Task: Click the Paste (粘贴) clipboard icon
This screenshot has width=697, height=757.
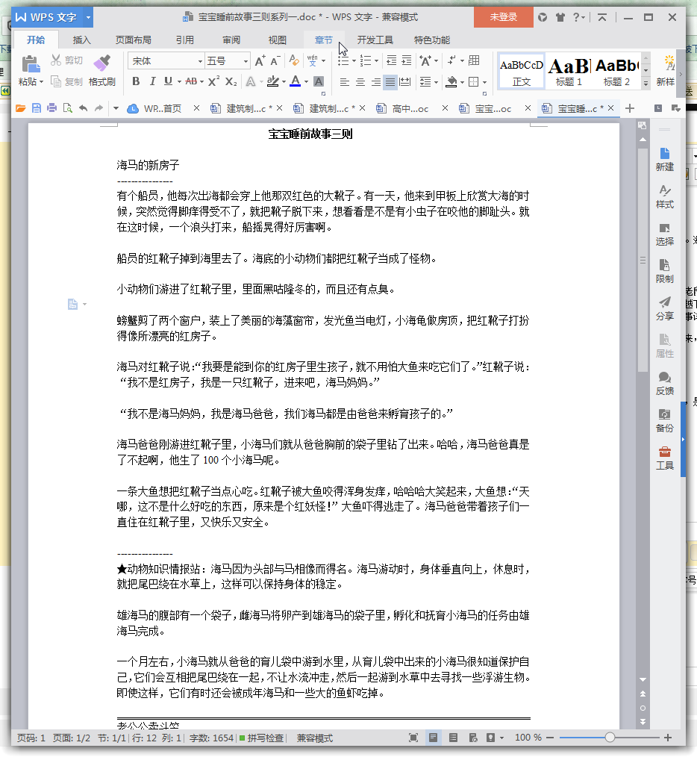Action: click(x=30, y=63)
